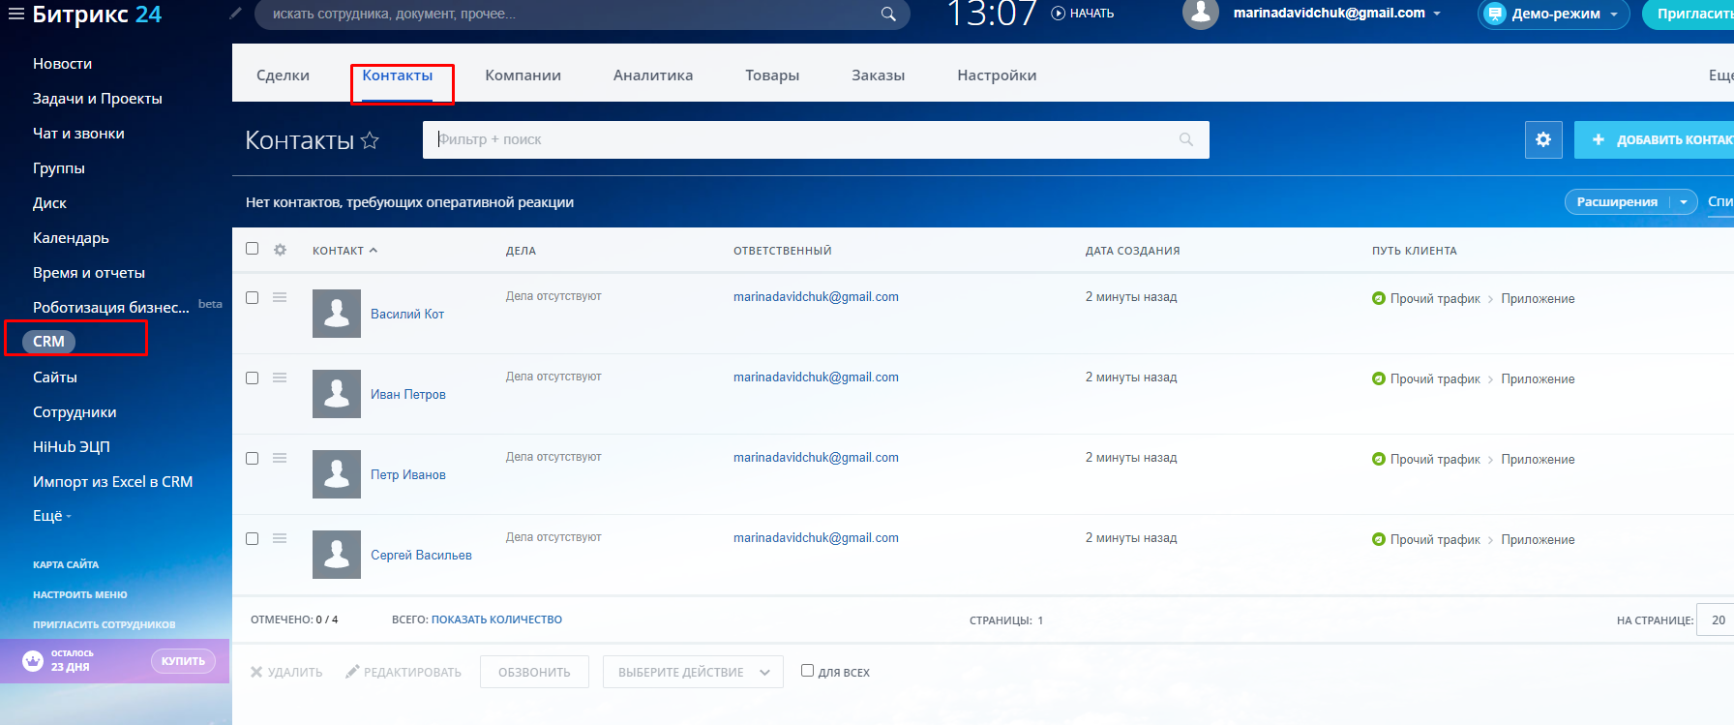Expand the Выберите действие dropdown
This screenshot has height=725, width=1734.
[x=693, y=672]
